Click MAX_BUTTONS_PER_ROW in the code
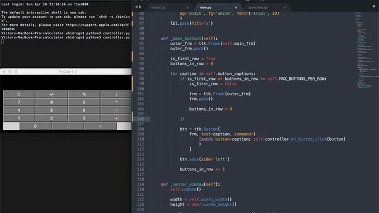Screen dimensions: 379x213 point(302,79)
